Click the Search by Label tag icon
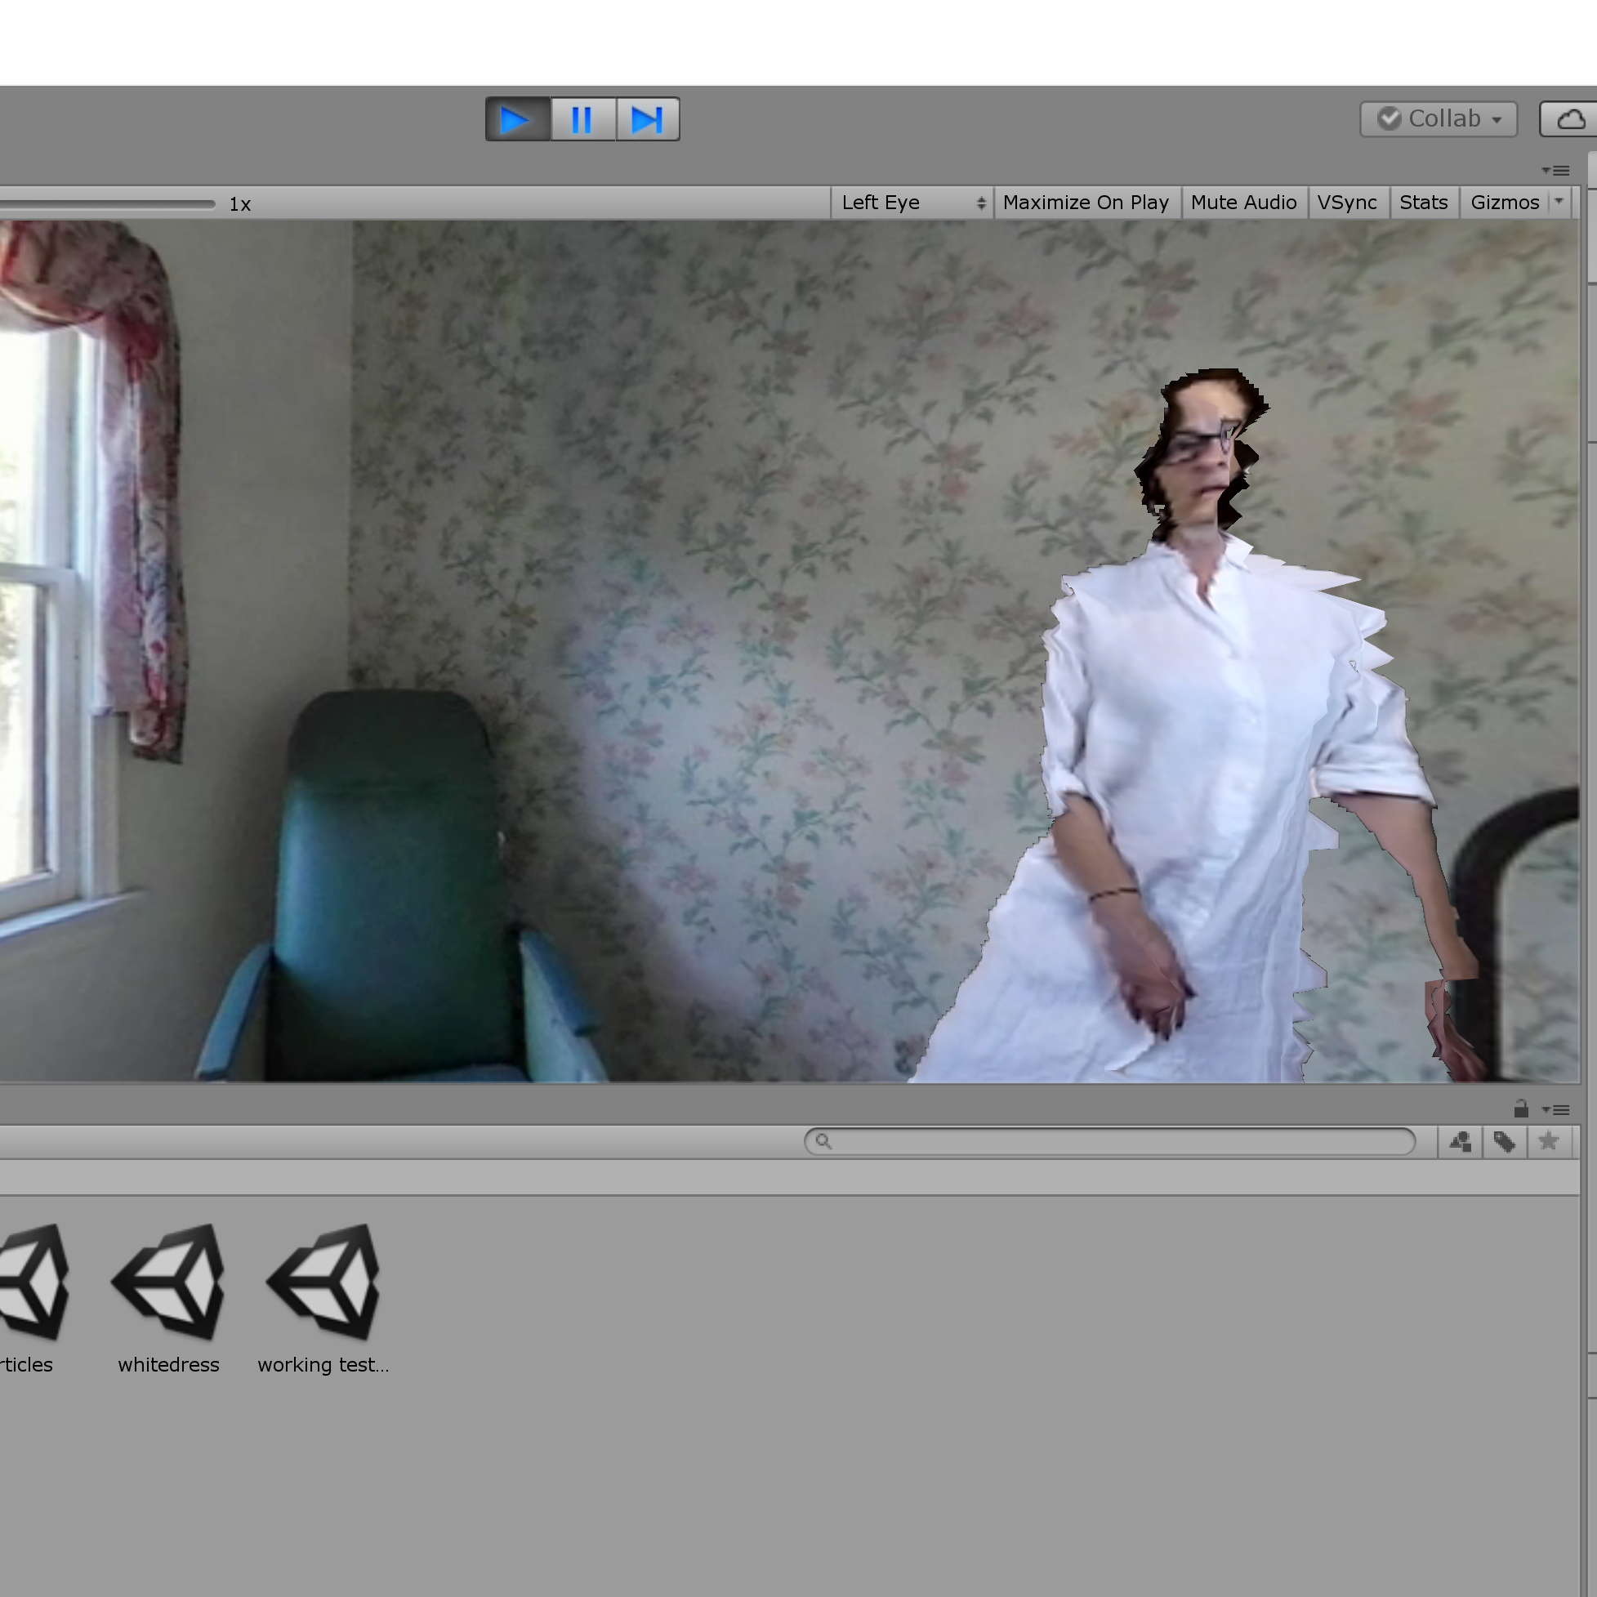 click(1505, 1141)
